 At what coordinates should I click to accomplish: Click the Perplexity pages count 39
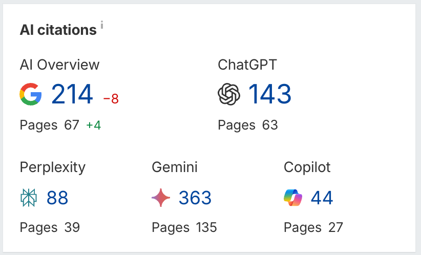[x=72, y=228]
